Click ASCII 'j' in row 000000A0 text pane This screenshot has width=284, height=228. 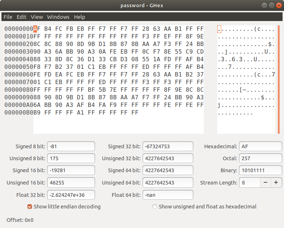(219, 105)
